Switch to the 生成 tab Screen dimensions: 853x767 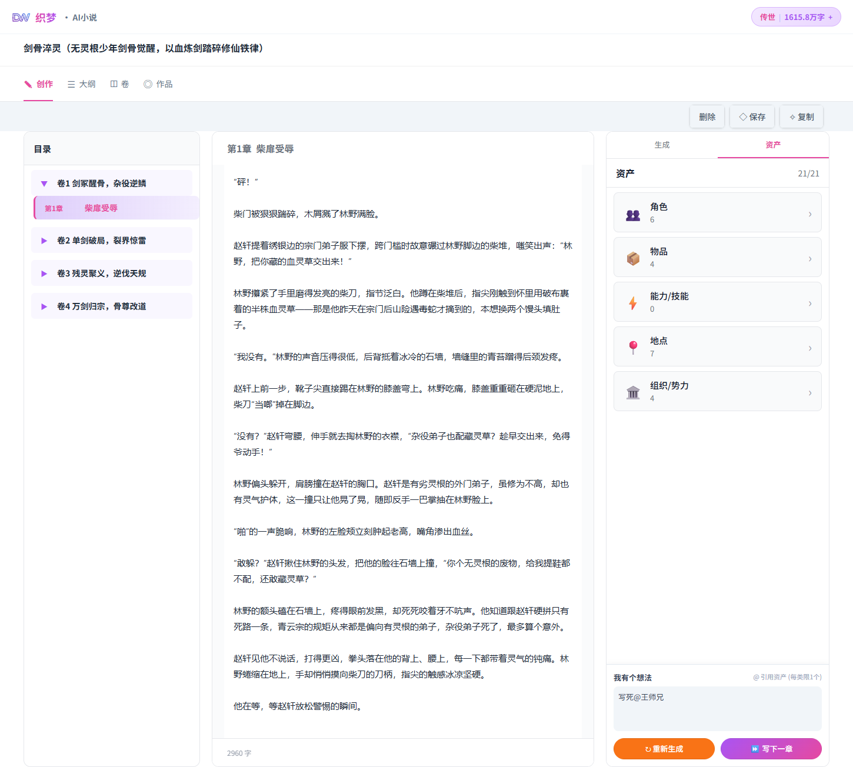click(663, 145)
